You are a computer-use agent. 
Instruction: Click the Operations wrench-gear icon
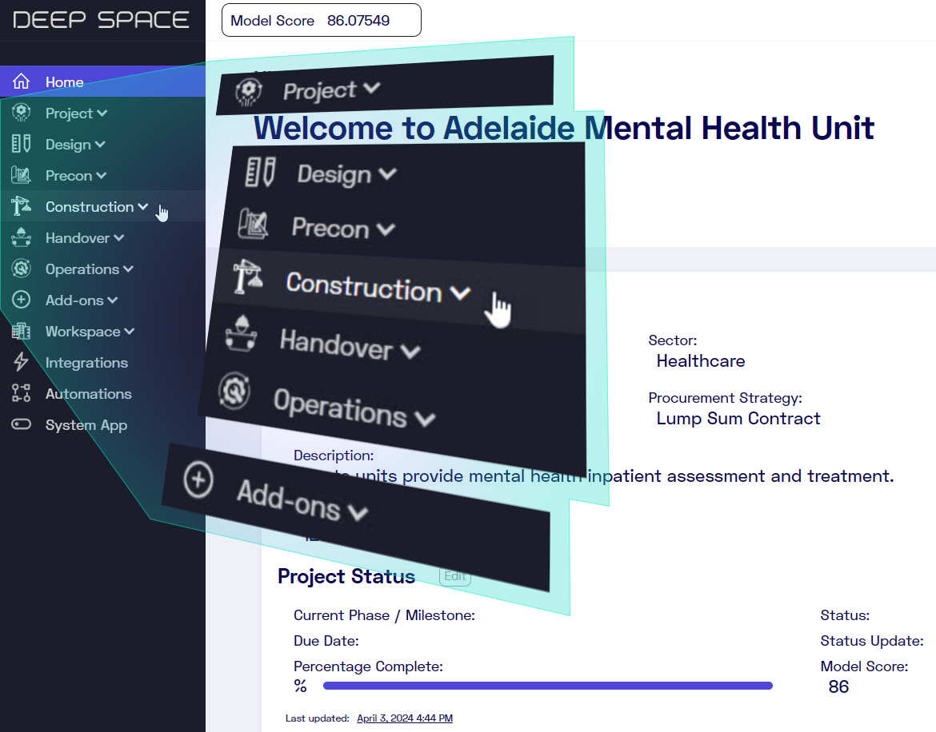click(x=22, y=269)
